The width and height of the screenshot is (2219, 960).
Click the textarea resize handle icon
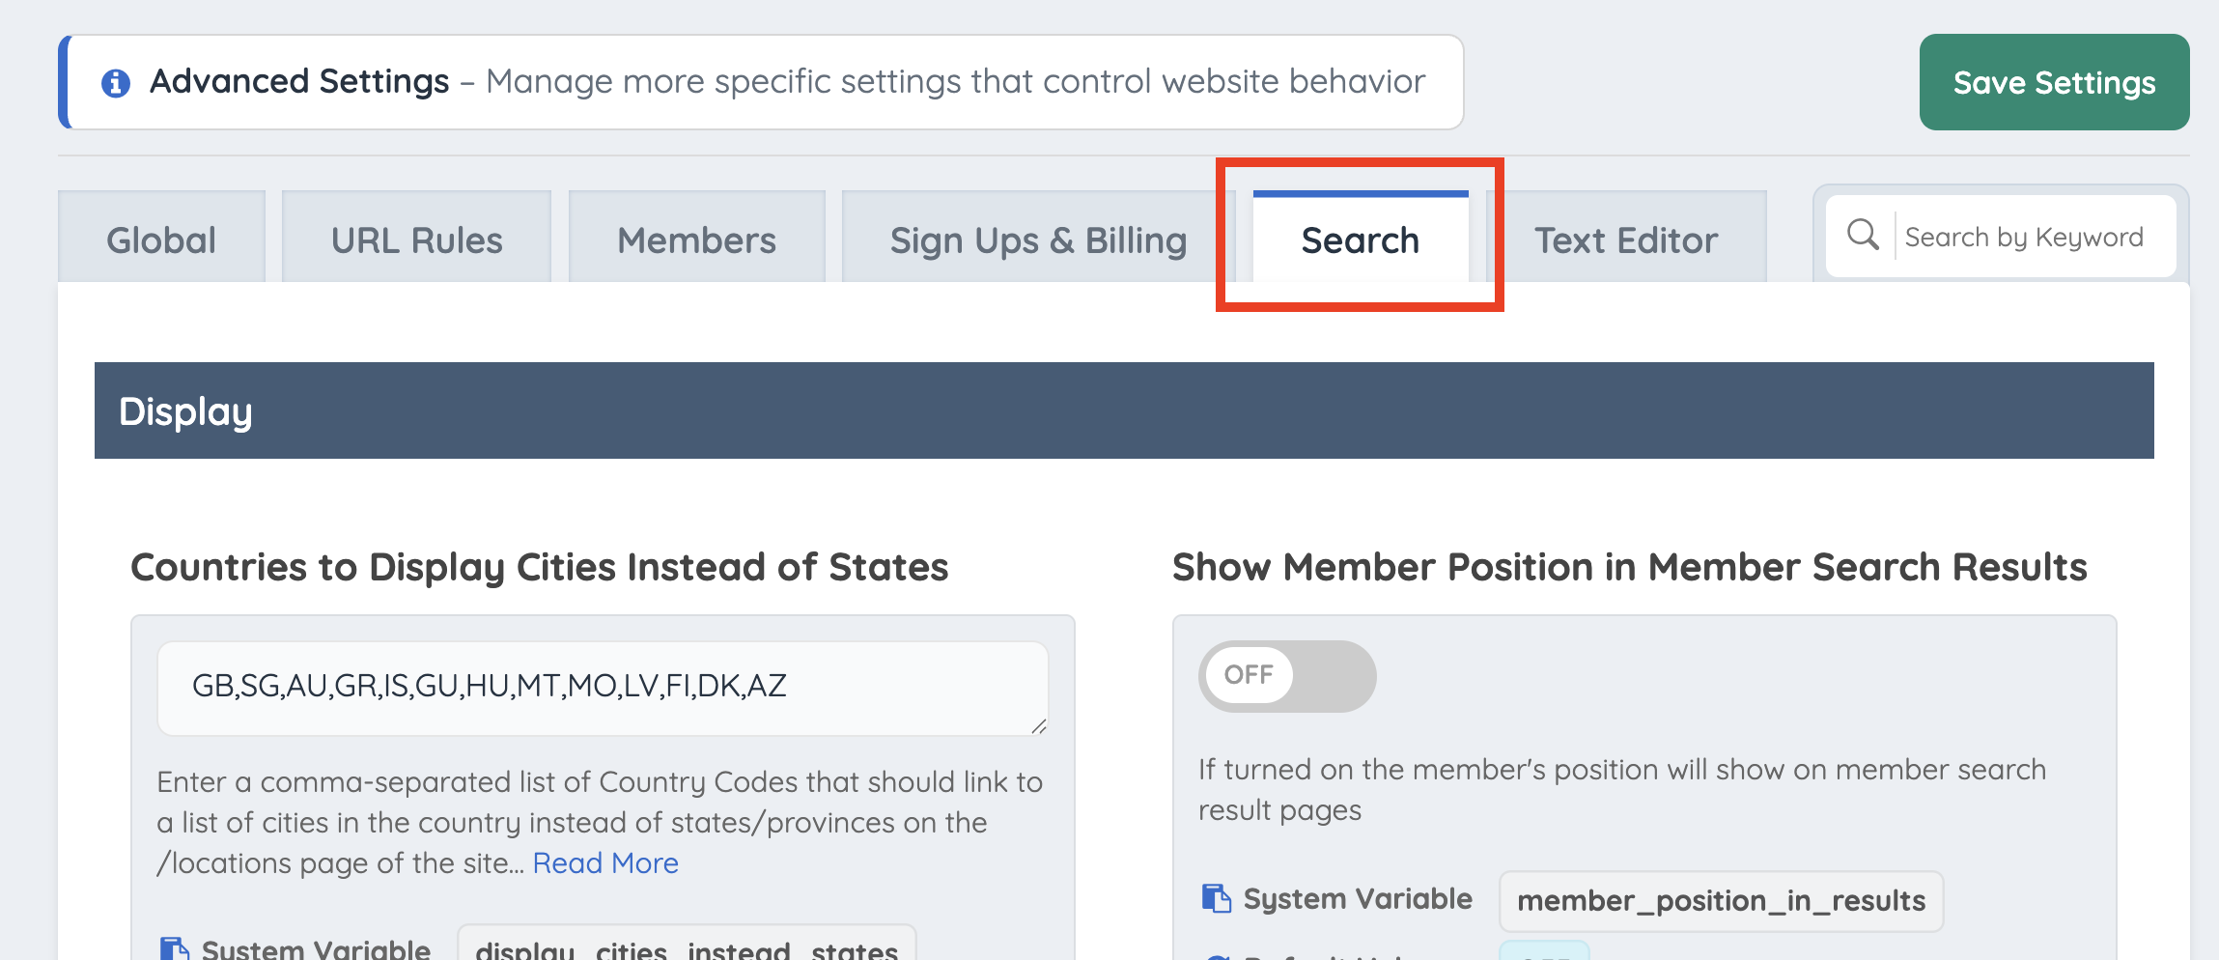(x=1038, y=725)
